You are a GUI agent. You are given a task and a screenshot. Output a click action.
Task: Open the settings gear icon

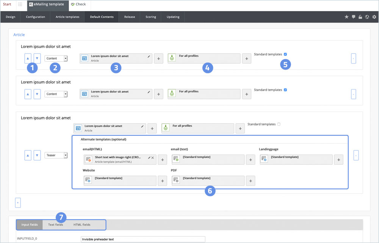coord(374,17)
